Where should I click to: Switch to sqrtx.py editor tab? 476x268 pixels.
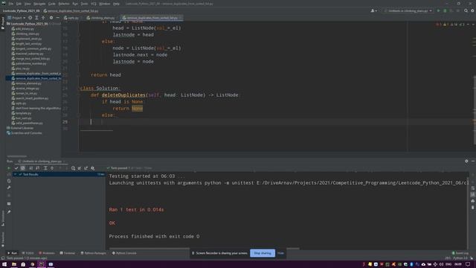[71, 18]
